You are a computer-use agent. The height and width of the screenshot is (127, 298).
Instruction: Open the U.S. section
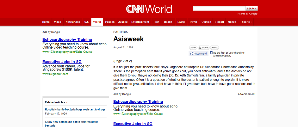87,22
